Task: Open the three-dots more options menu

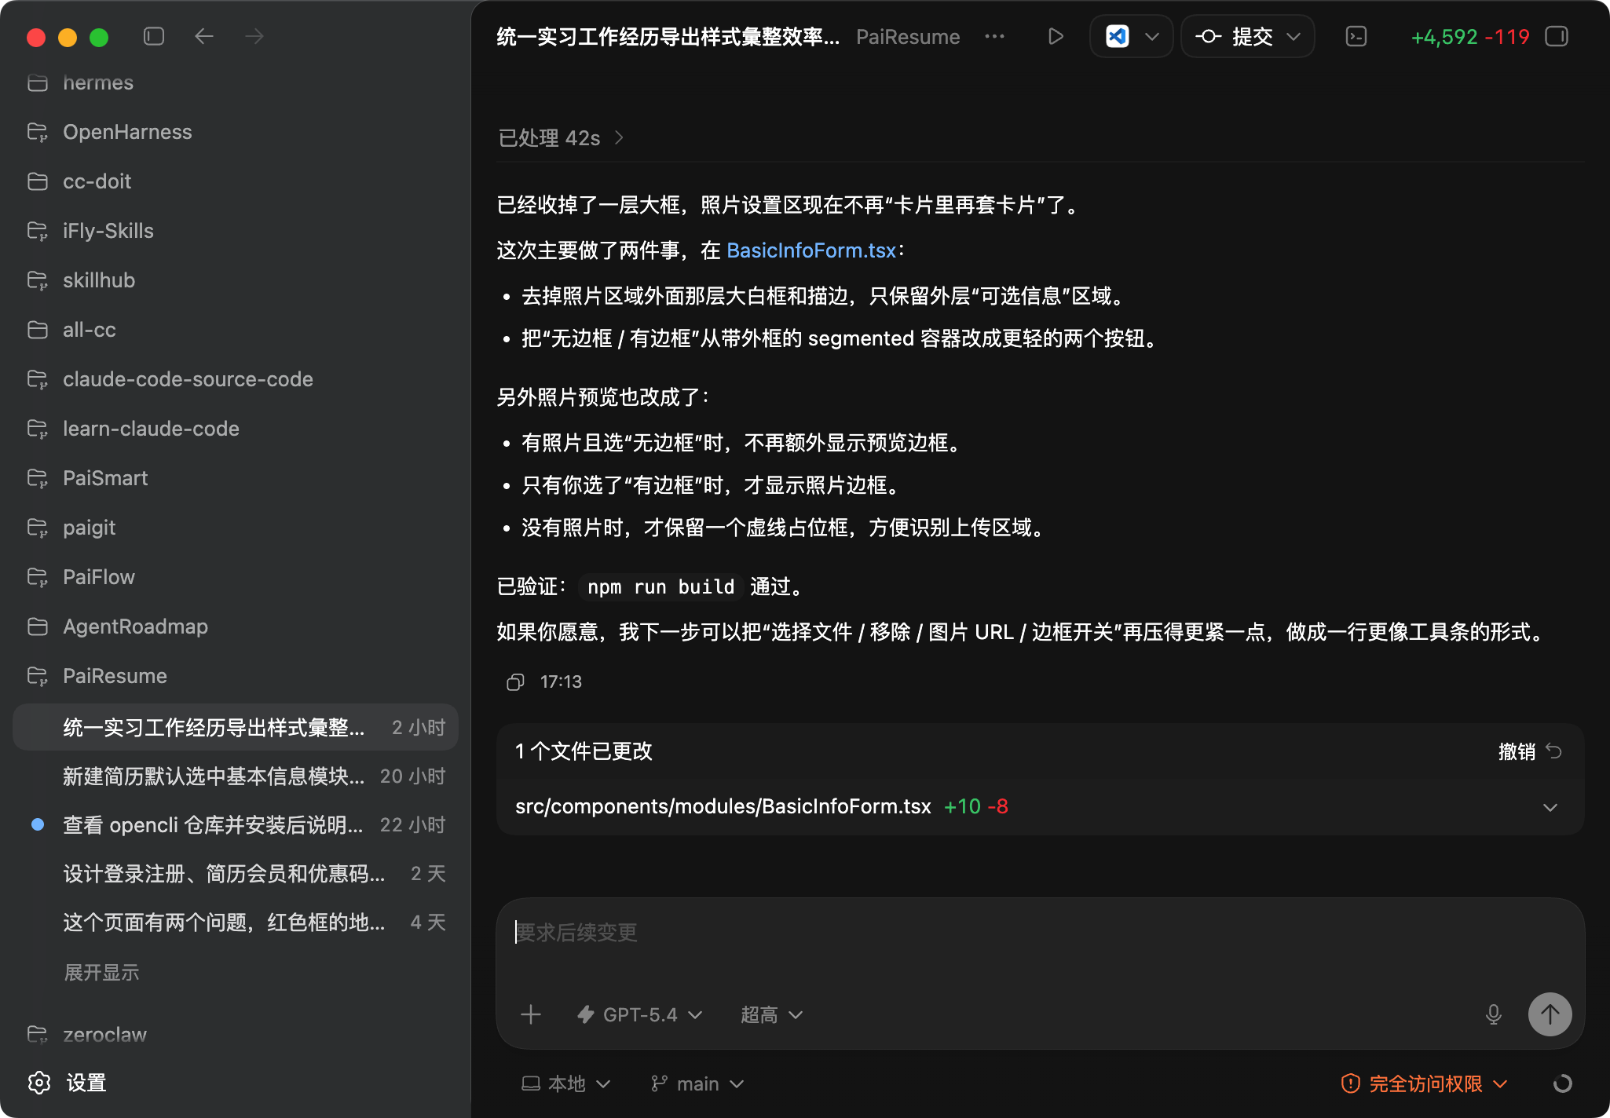Action: 994,36
